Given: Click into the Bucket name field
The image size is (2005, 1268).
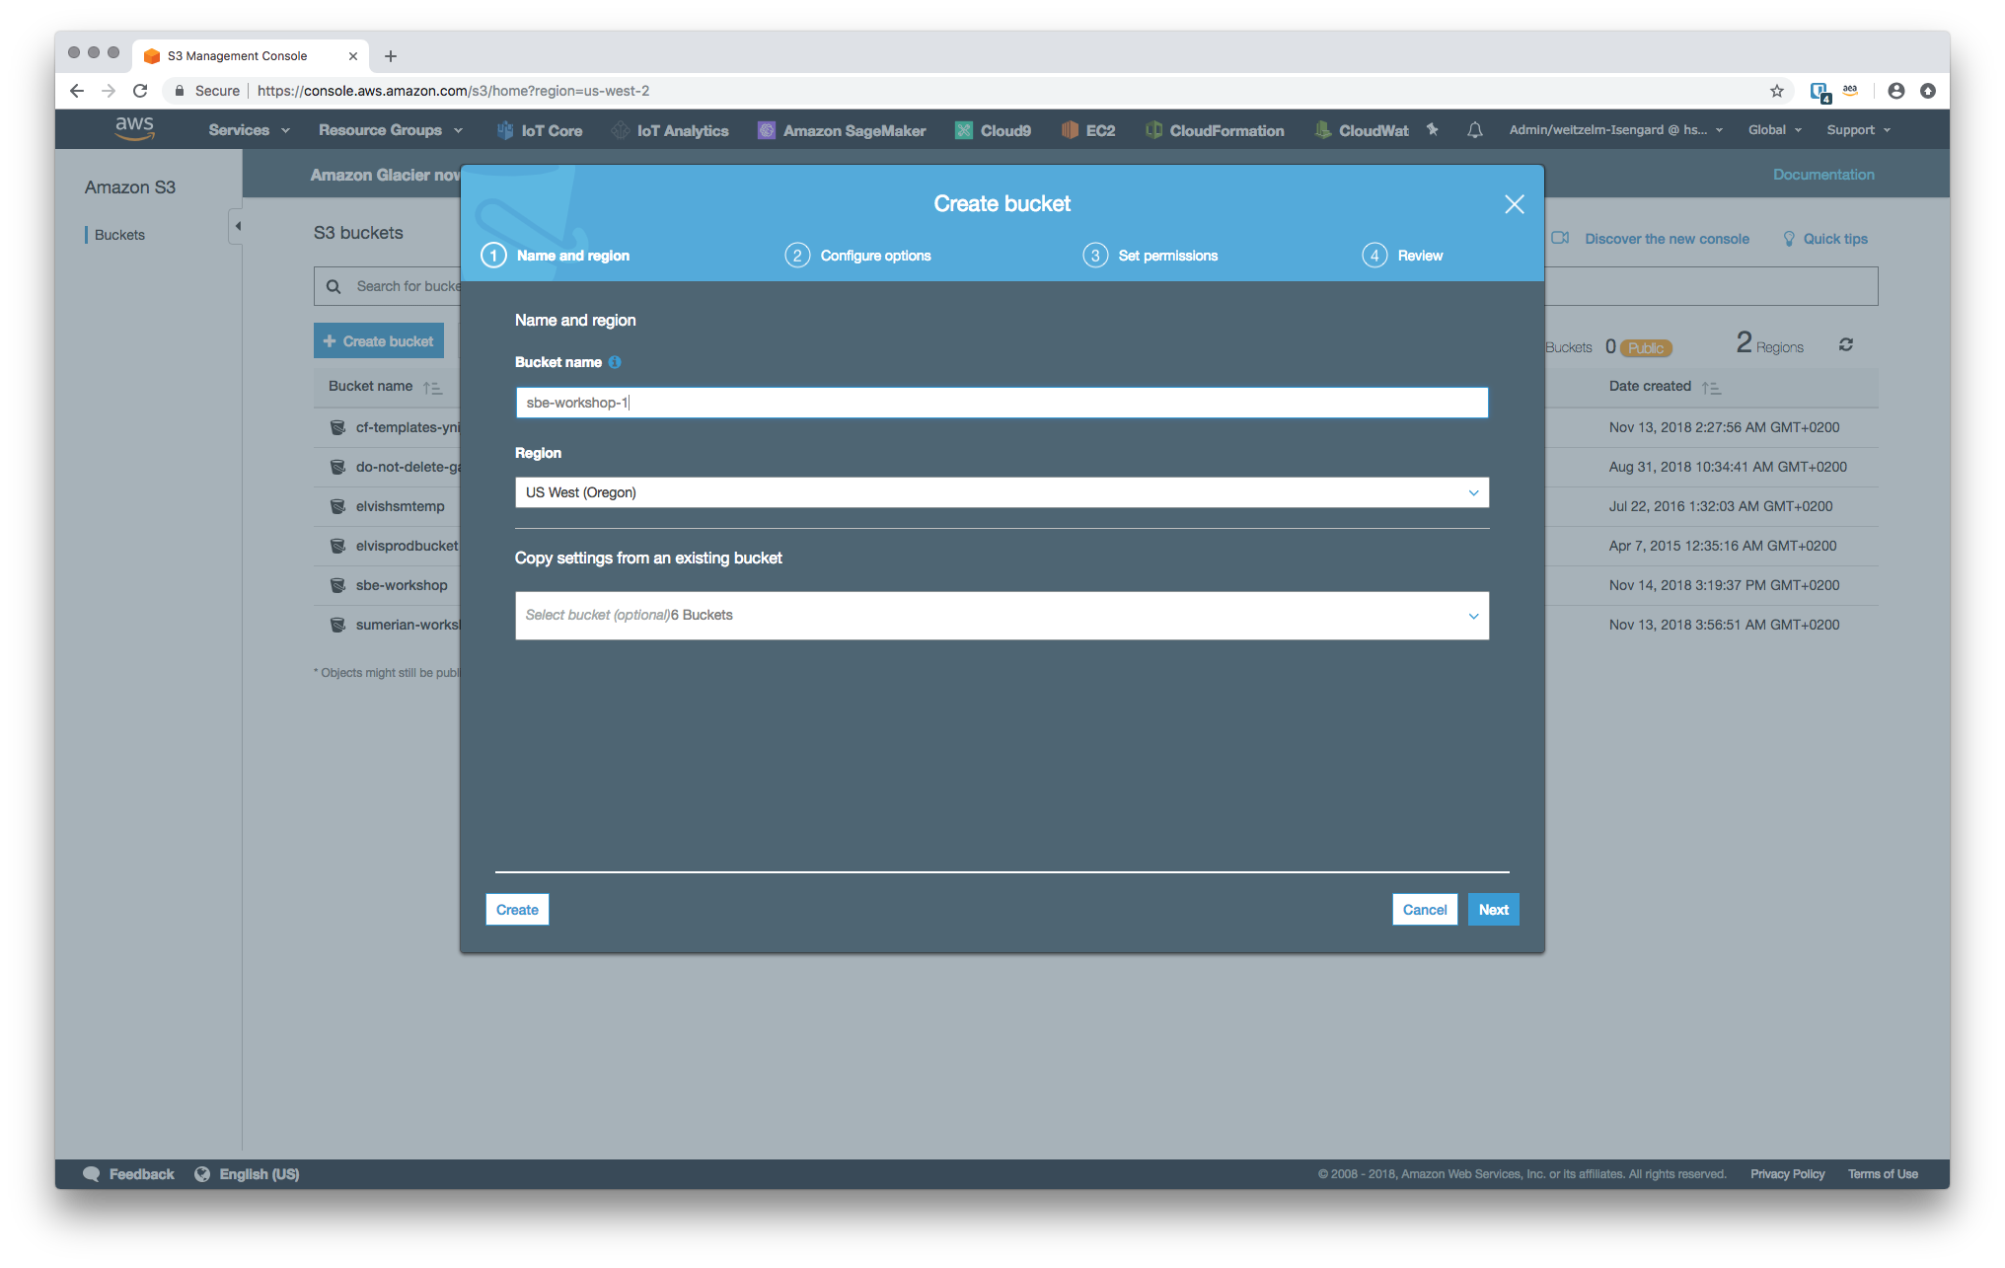Looking at the screenshot, I should tap(1002, 403).
